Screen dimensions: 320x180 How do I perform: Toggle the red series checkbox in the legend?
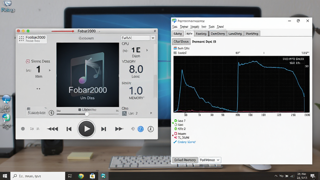click(x=176, y=134)
